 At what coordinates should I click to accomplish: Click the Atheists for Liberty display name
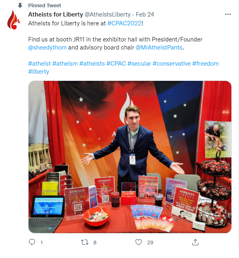pos(56,14)
